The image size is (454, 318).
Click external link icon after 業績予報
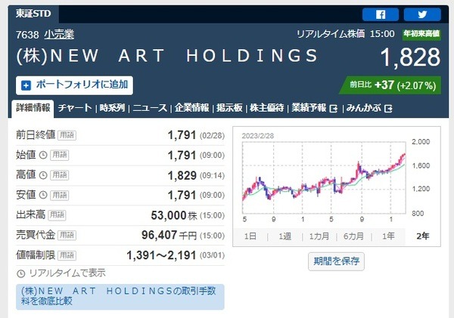pos(333,109)
